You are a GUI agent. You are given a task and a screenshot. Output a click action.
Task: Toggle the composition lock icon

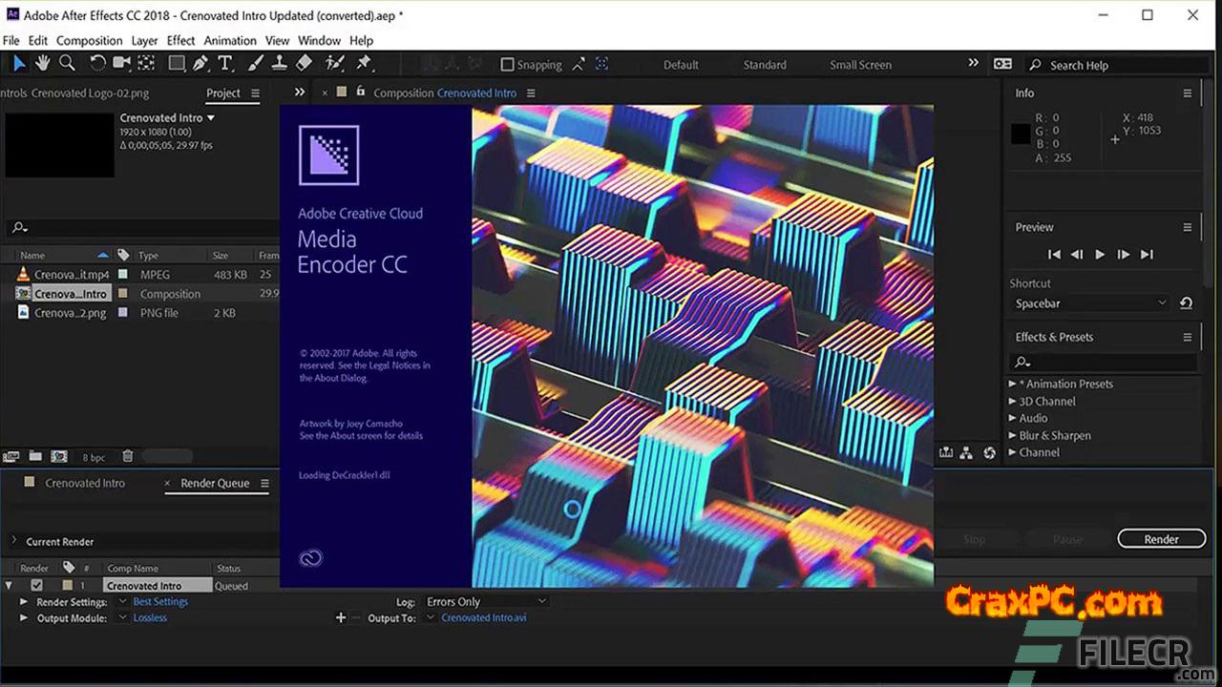pyautogui.click(x=360, y=93)
